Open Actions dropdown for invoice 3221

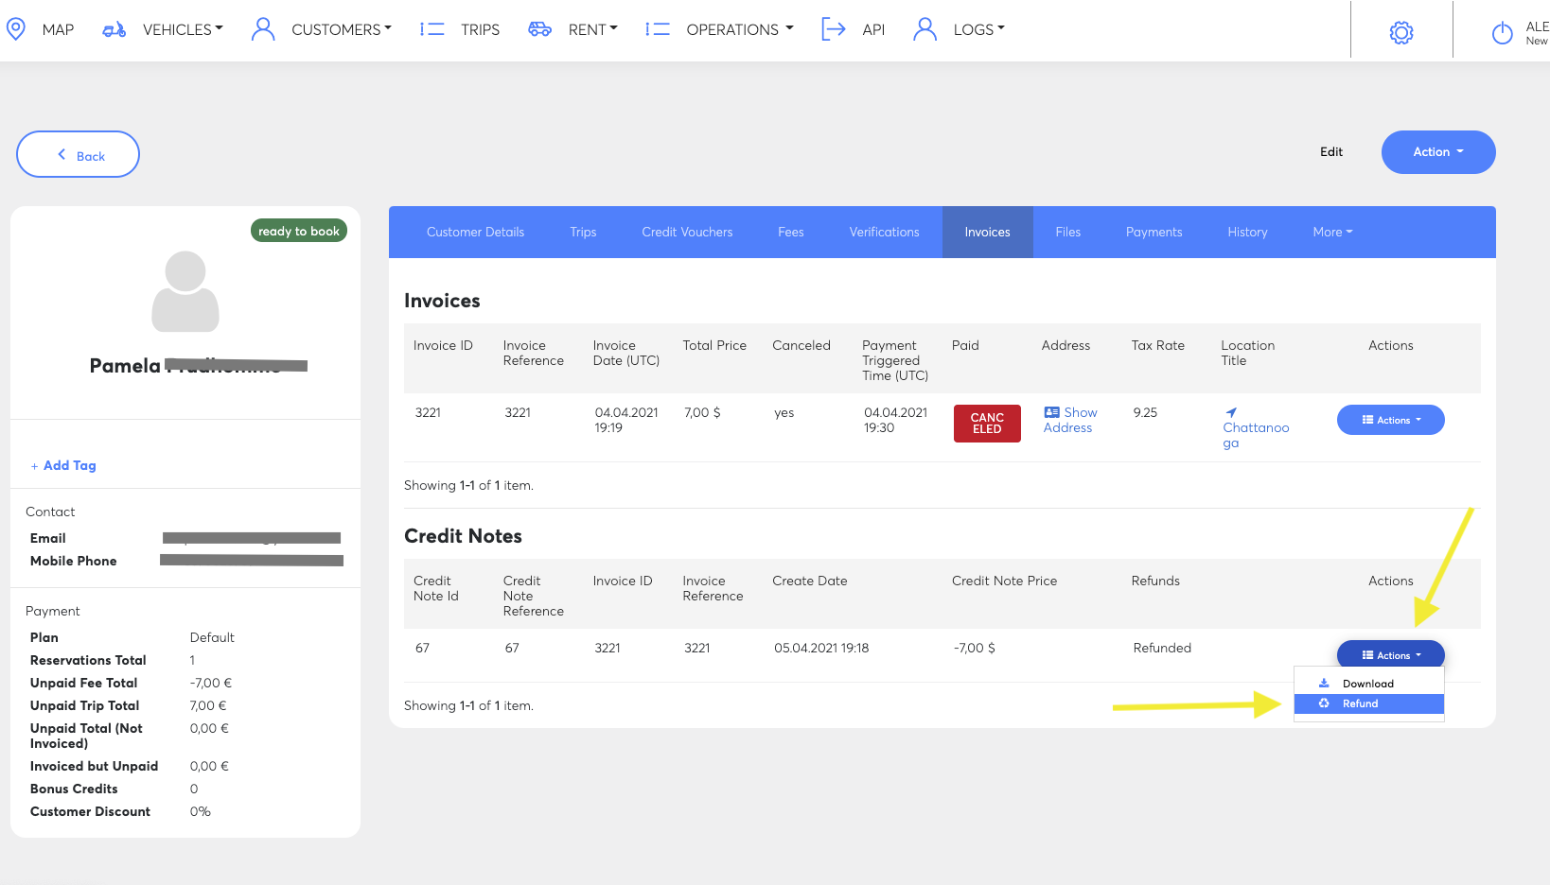tap(1391, 420)
